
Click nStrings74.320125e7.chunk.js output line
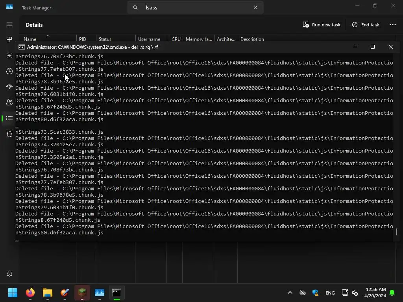pos(59,145)
